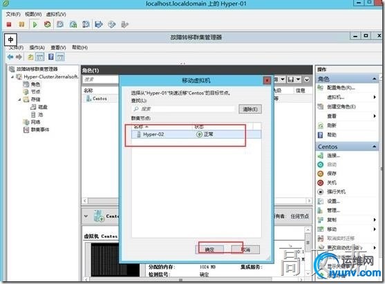Viewport: 385px width, 284px height.
Task: Click 配置角色(R)... in actions pane
Action: [x=341, y=88]
